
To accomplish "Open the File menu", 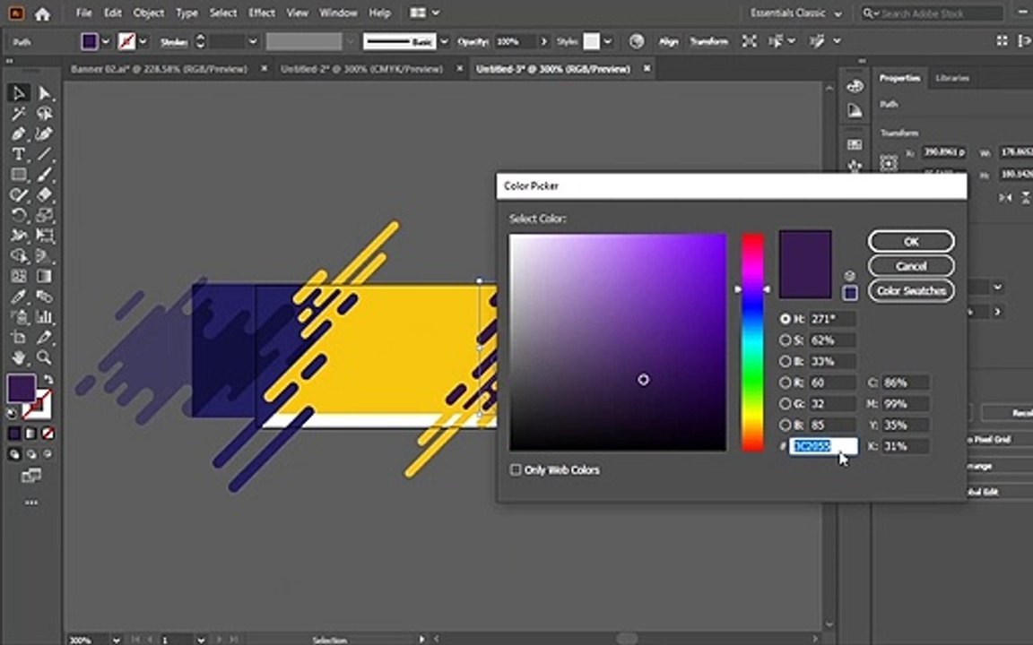I will 83,13.
